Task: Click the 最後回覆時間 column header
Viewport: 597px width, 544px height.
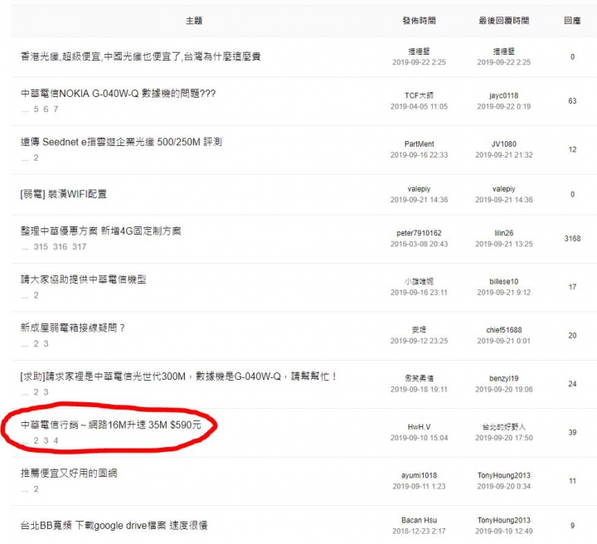Action: point(504,21)
